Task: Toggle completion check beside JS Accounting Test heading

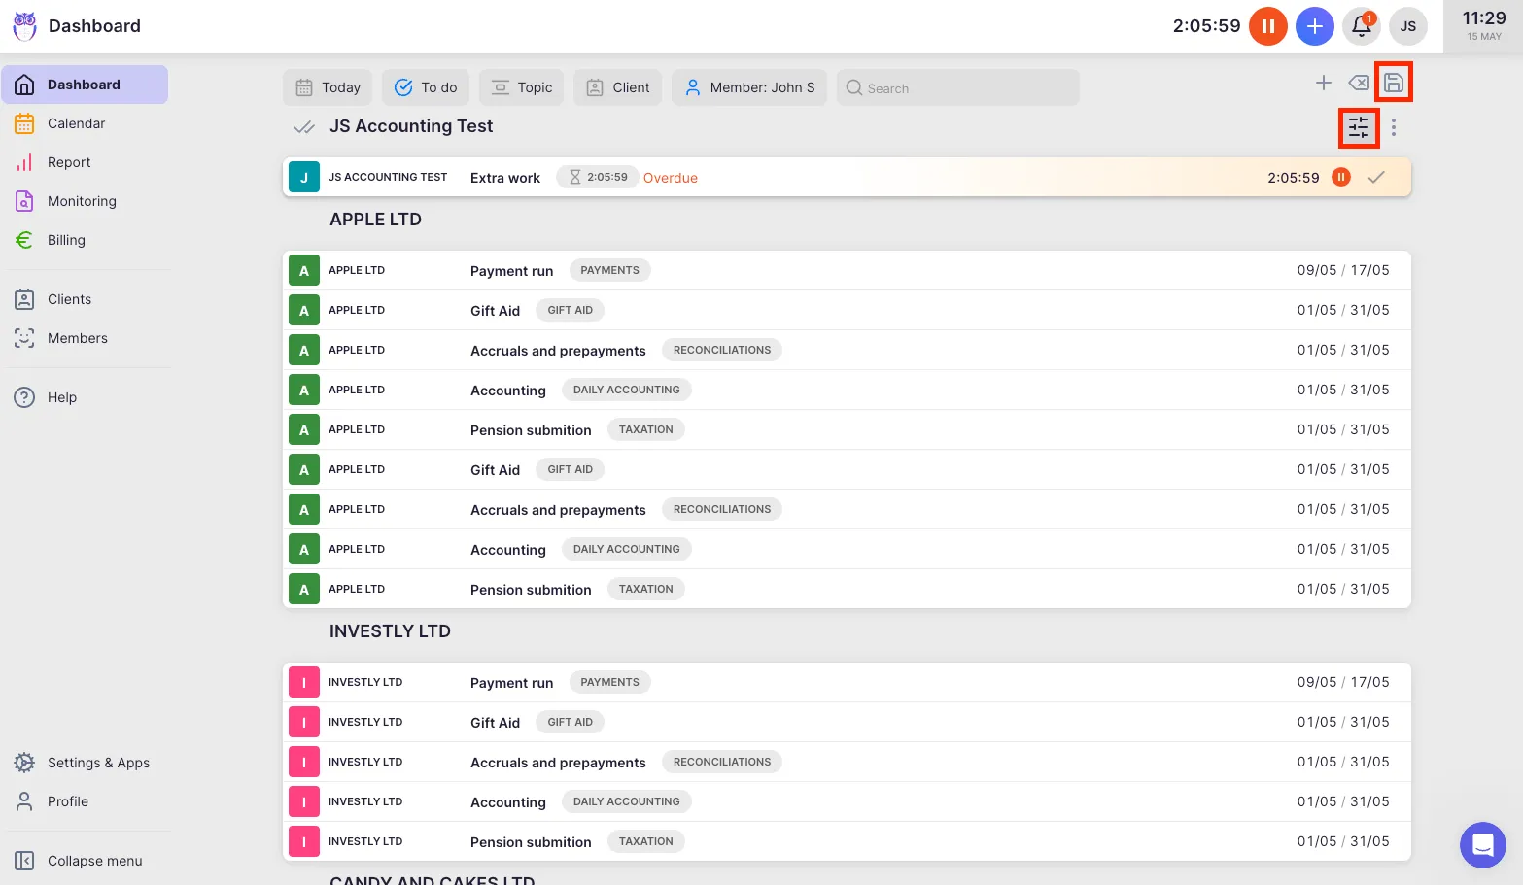Action: pyautogui.click(x=303, y=127)
